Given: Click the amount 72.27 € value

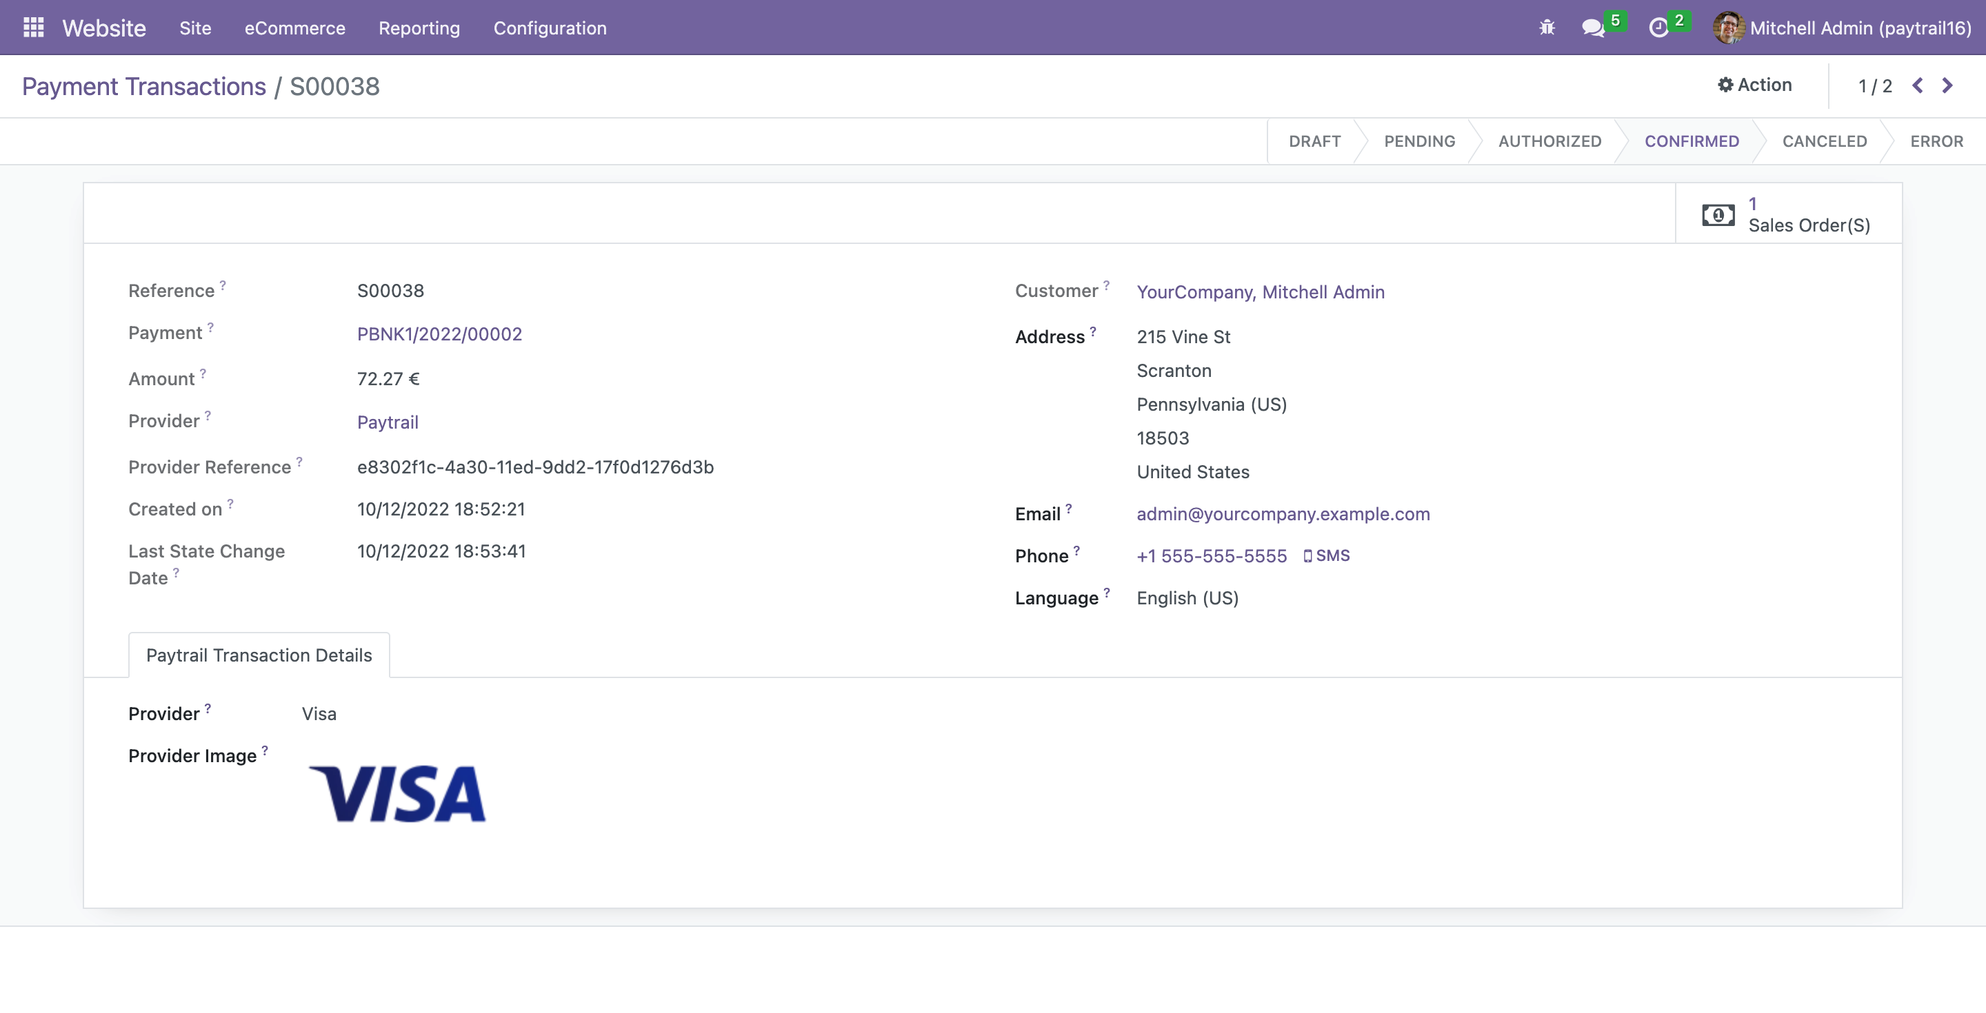Looking at the screenshot, I should pos(388,378).
